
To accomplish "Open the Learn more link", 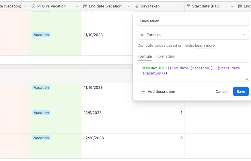I will [x=205, y=46].
